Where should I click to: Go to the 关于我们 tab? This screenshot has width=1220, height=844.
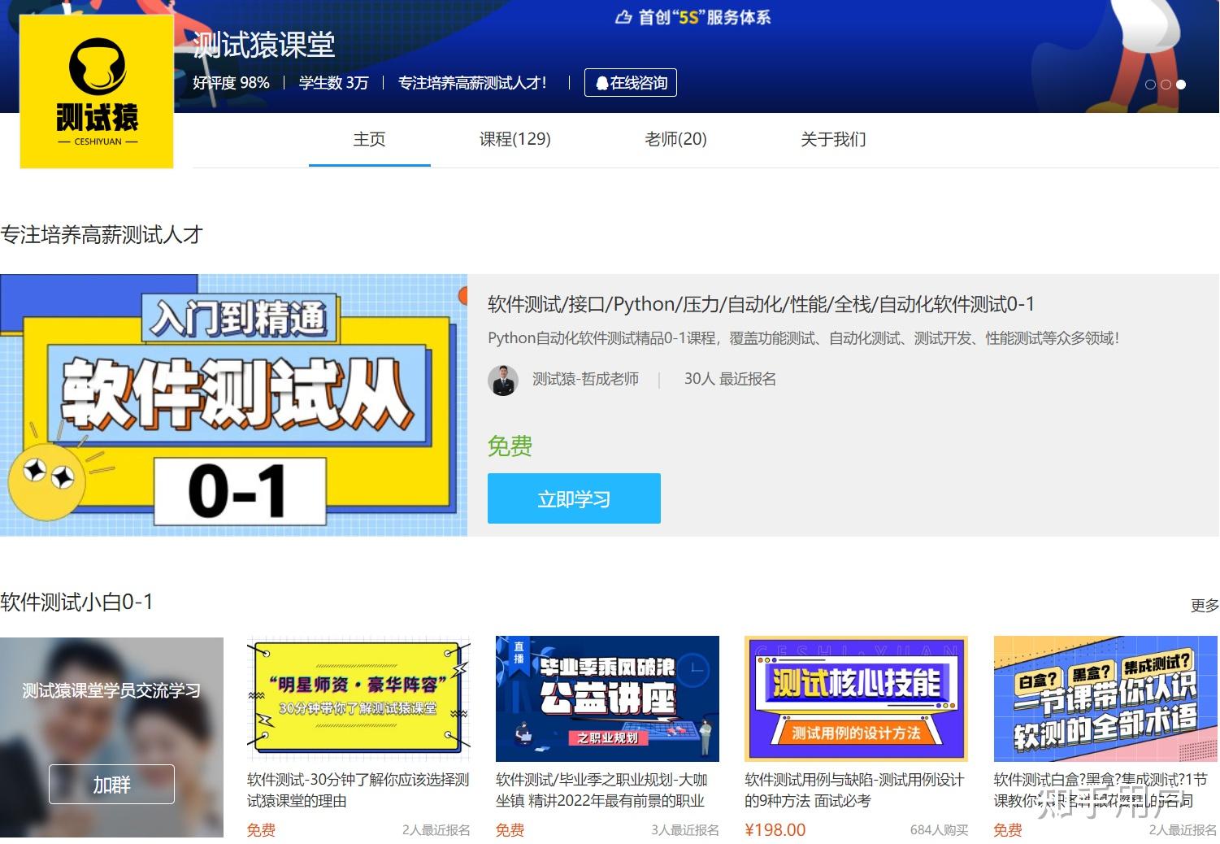833,139
